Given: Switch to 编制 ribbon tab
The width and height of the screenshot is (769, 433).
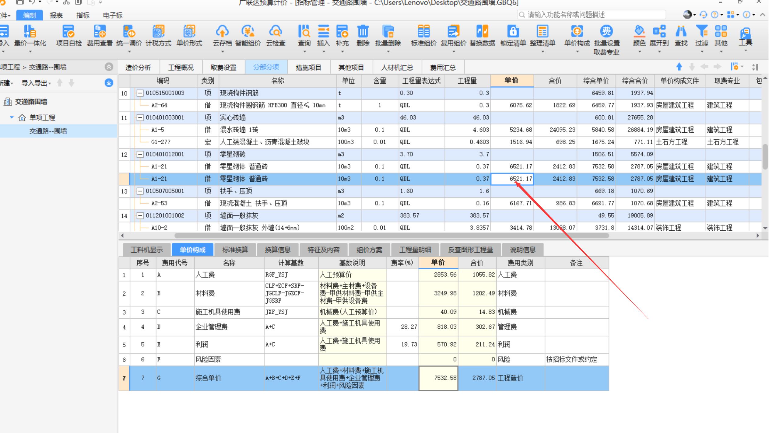Looking at the screenshot, I should click(x=29, y=15).
